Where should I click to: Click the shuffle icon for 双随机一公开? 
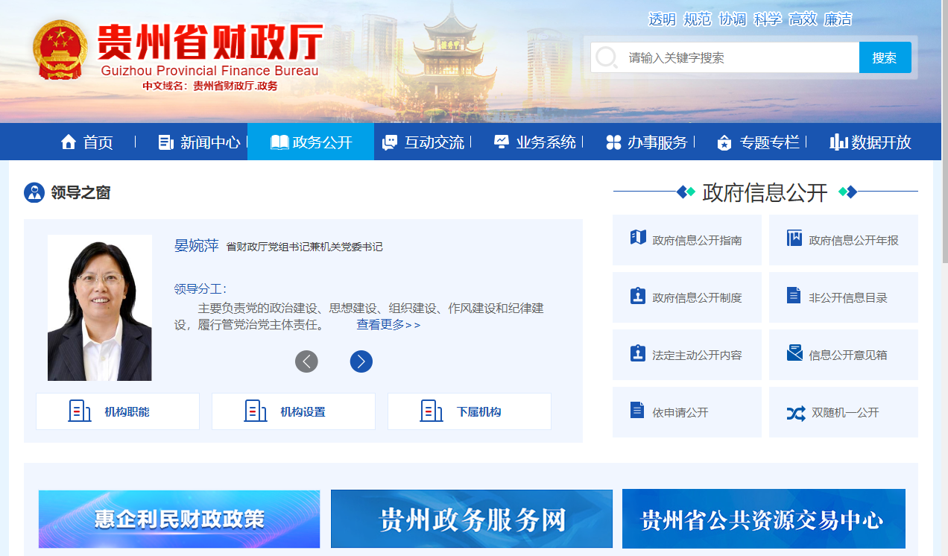pos(795,413)
